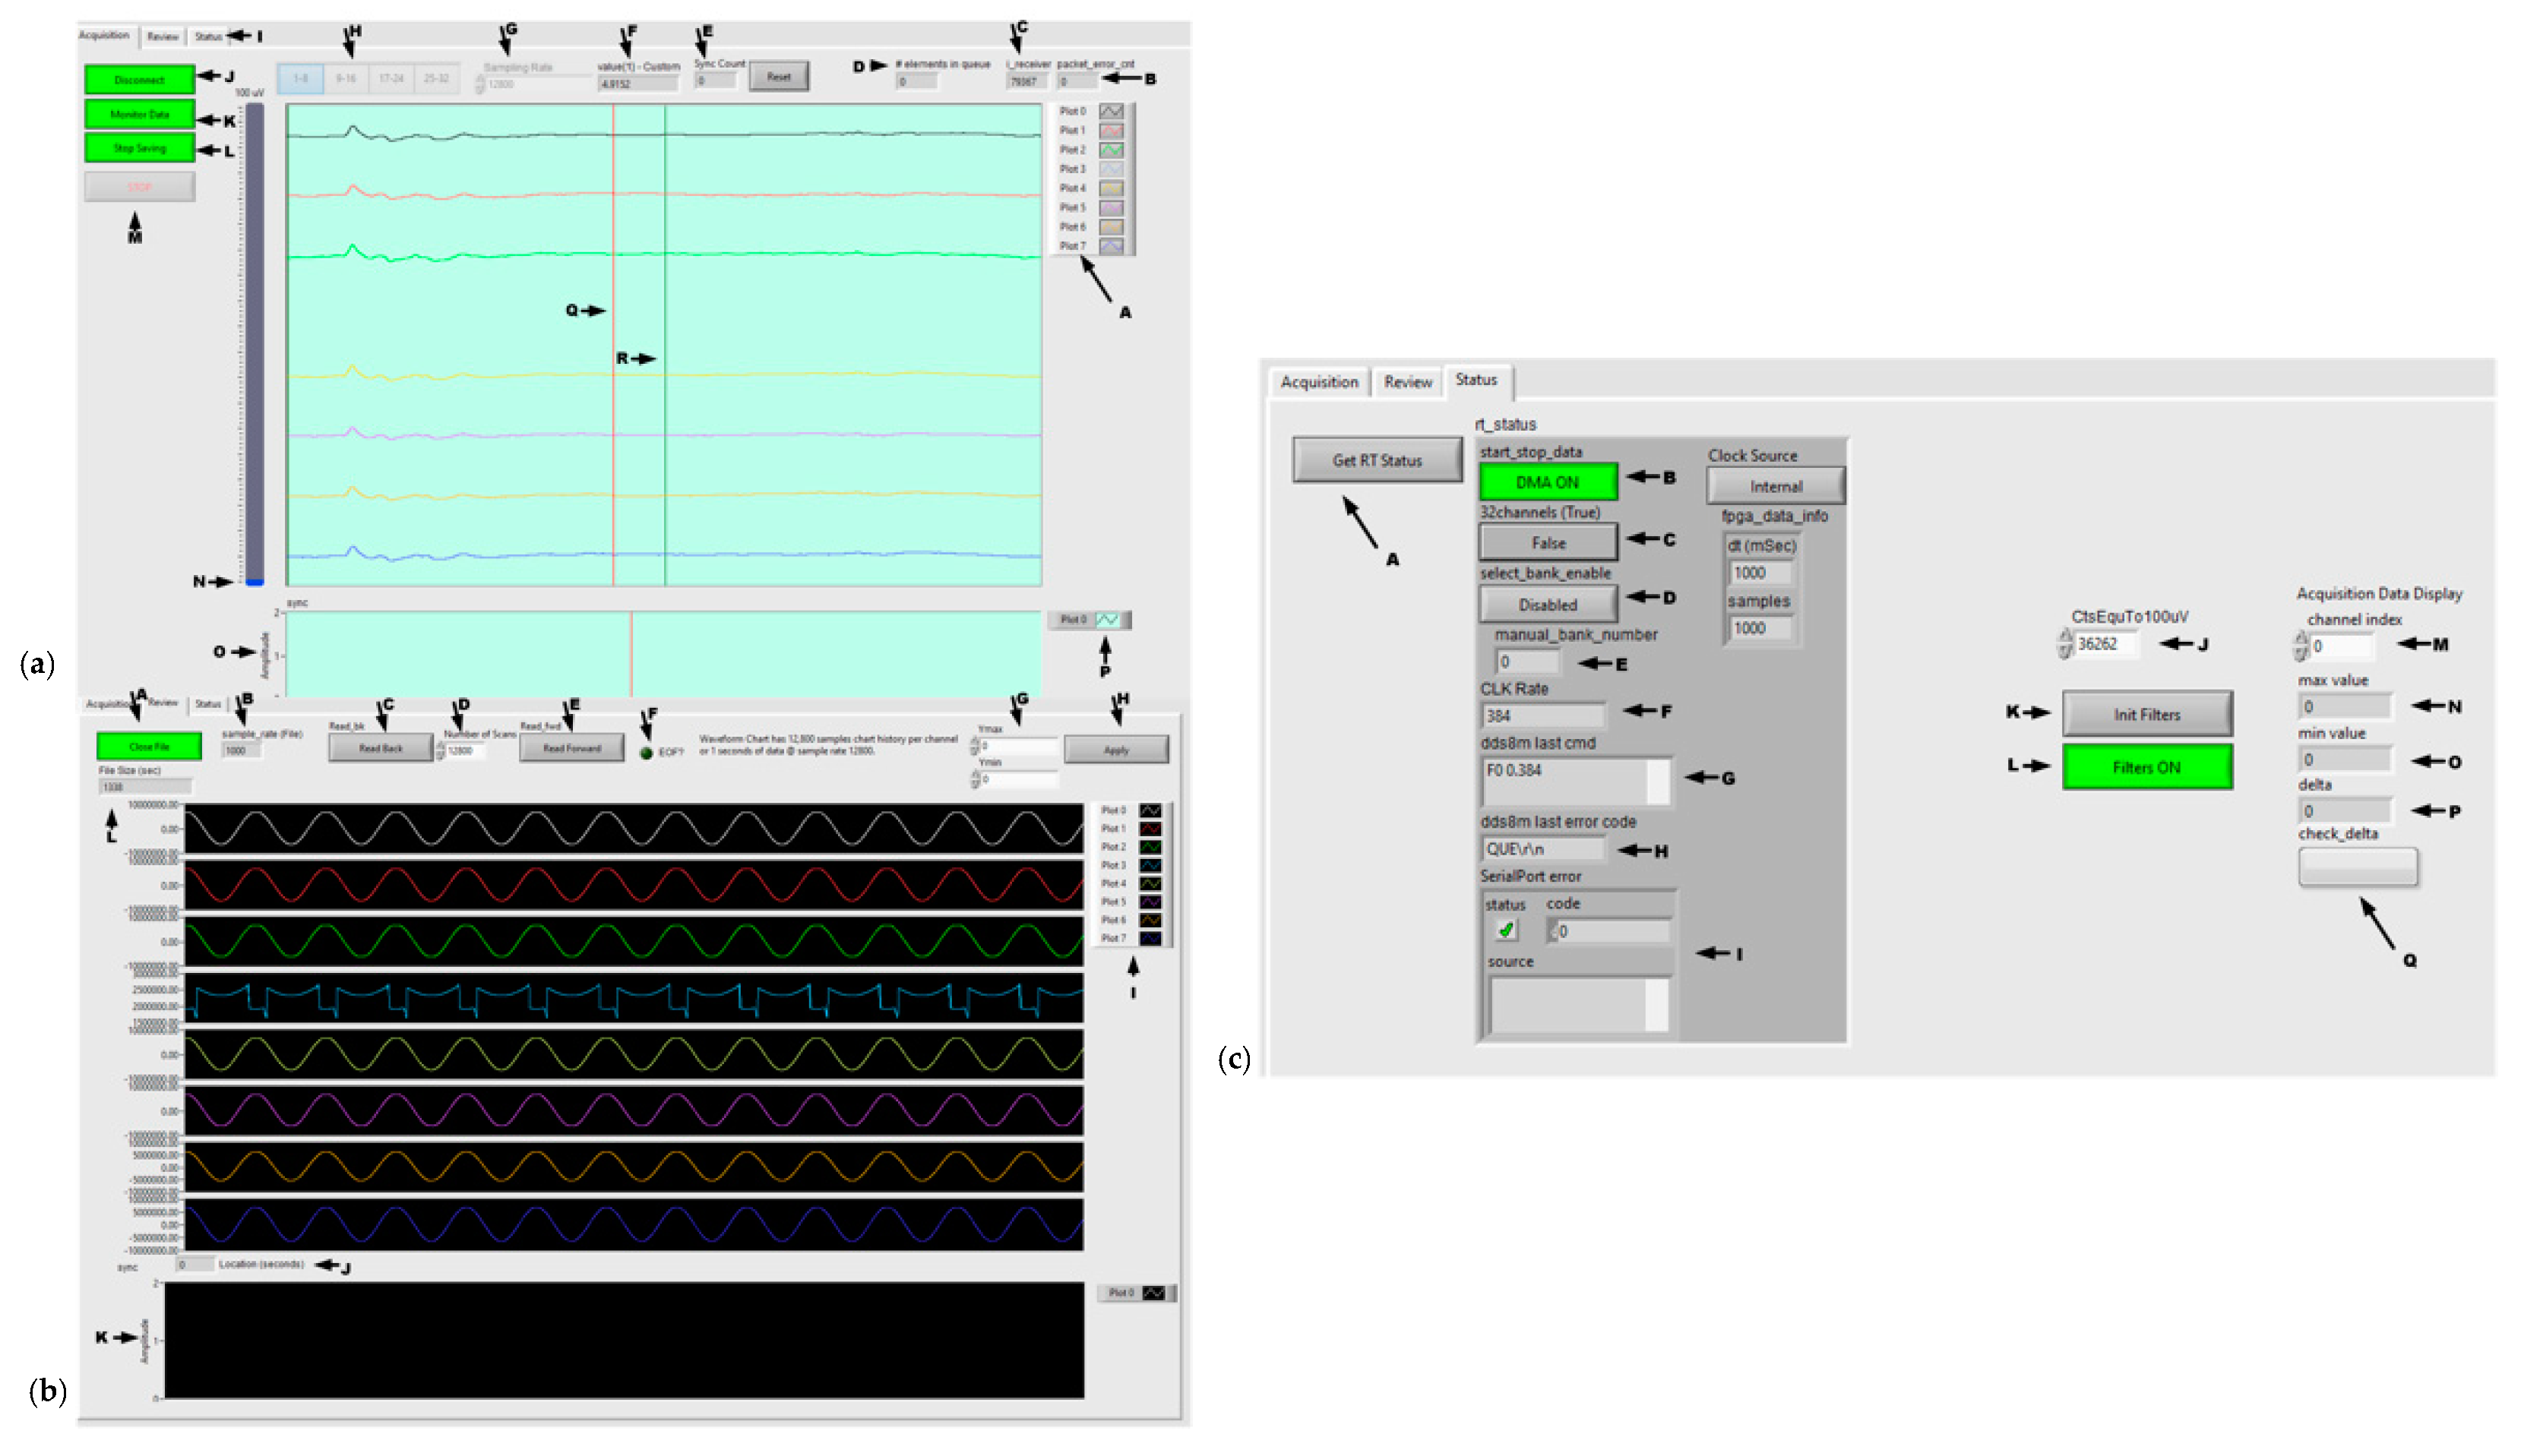Click Plot 0 icon beside black sync chart
This screenshot has height=1456, width=2521.
pyautogui.click(x=1153, y=1294)
